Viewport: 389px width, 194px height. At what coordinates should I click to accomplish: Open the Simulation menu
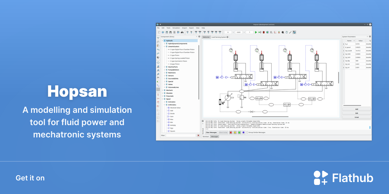(176, 28)
